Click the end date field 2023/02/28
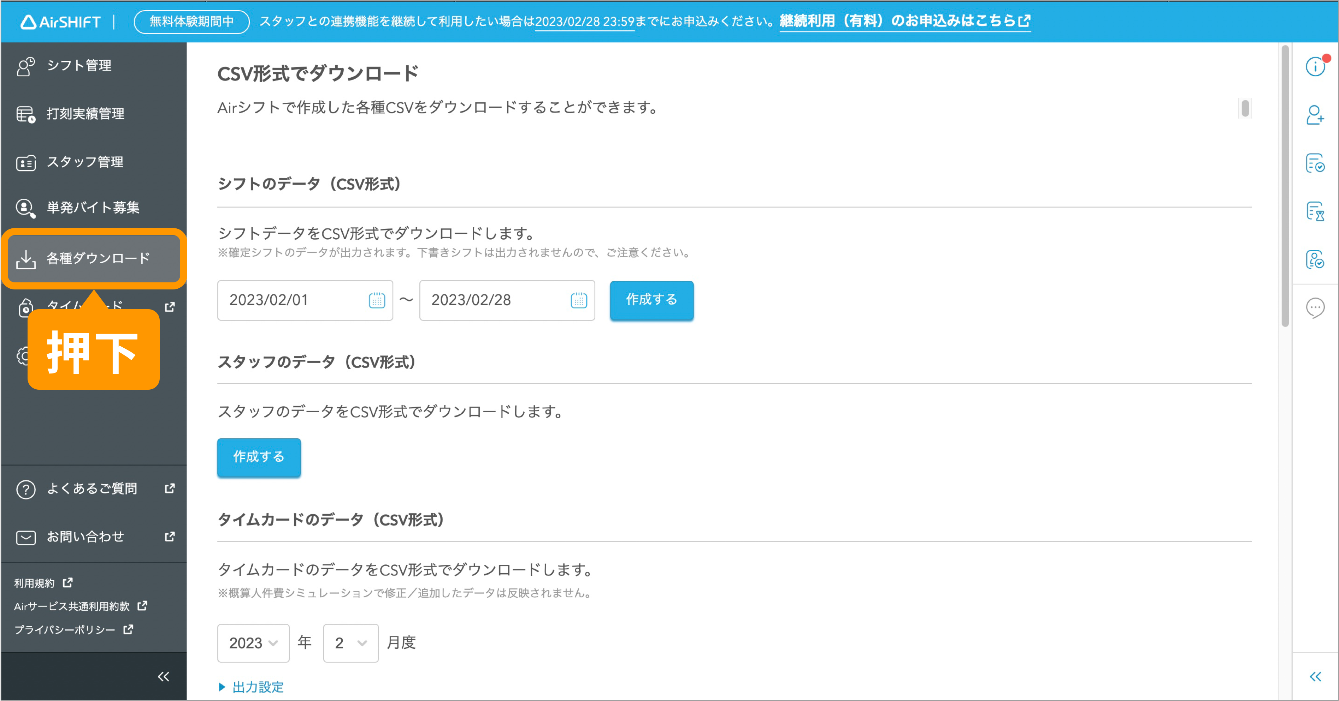1339x701 pixels. (507, 300)
